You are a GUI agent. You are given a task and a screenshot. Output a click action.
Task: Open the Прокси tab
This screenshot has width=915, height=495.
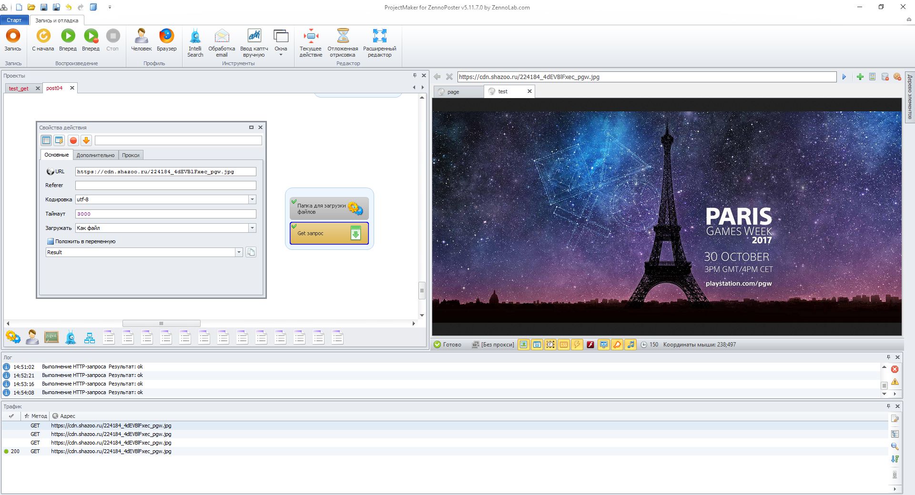click(x=131, y=155)
